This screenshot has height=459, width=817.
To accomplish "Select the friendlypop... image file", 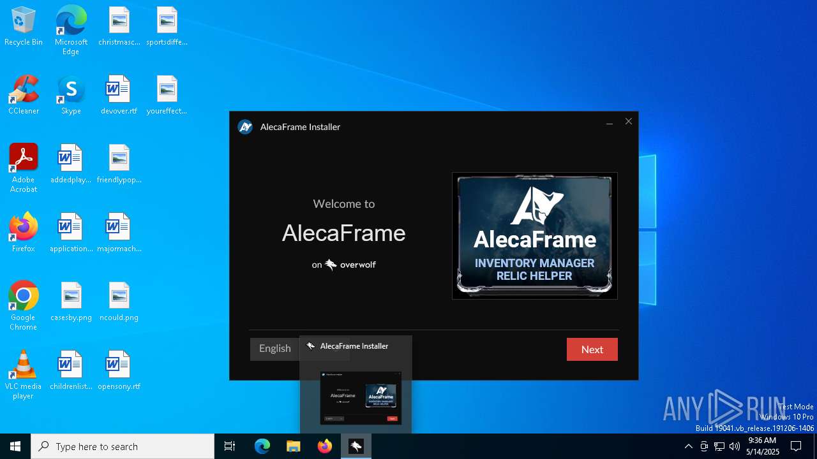I will coord(119,164).
